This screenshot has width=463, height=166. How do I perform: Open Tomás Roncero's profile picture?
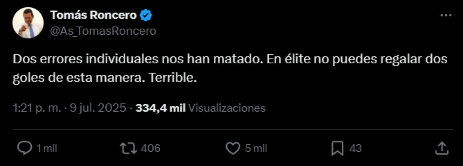click(x=28, y=23)
